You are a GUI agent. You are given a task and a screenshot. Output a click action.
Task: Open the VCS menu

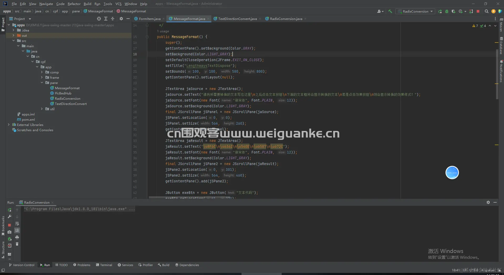coord(118,4)
